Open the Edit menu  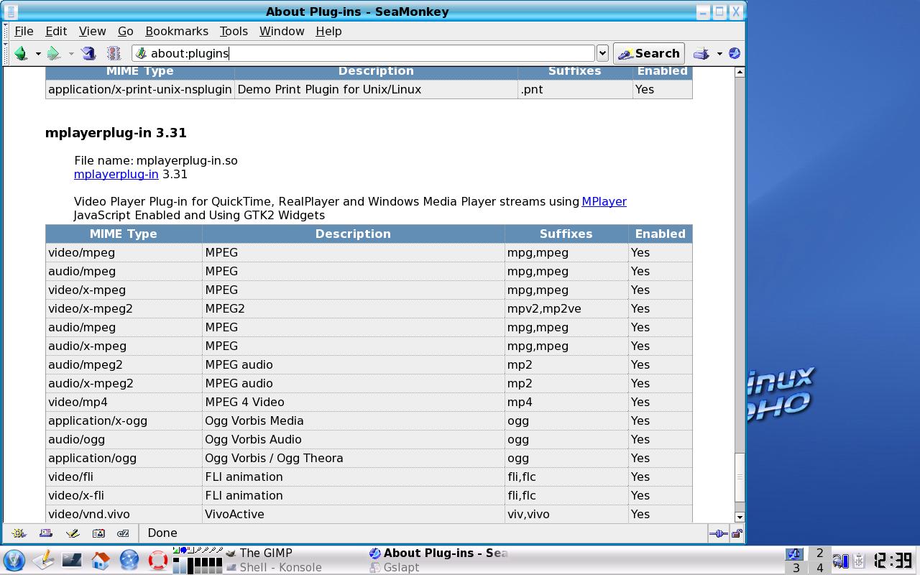(56, 31)
